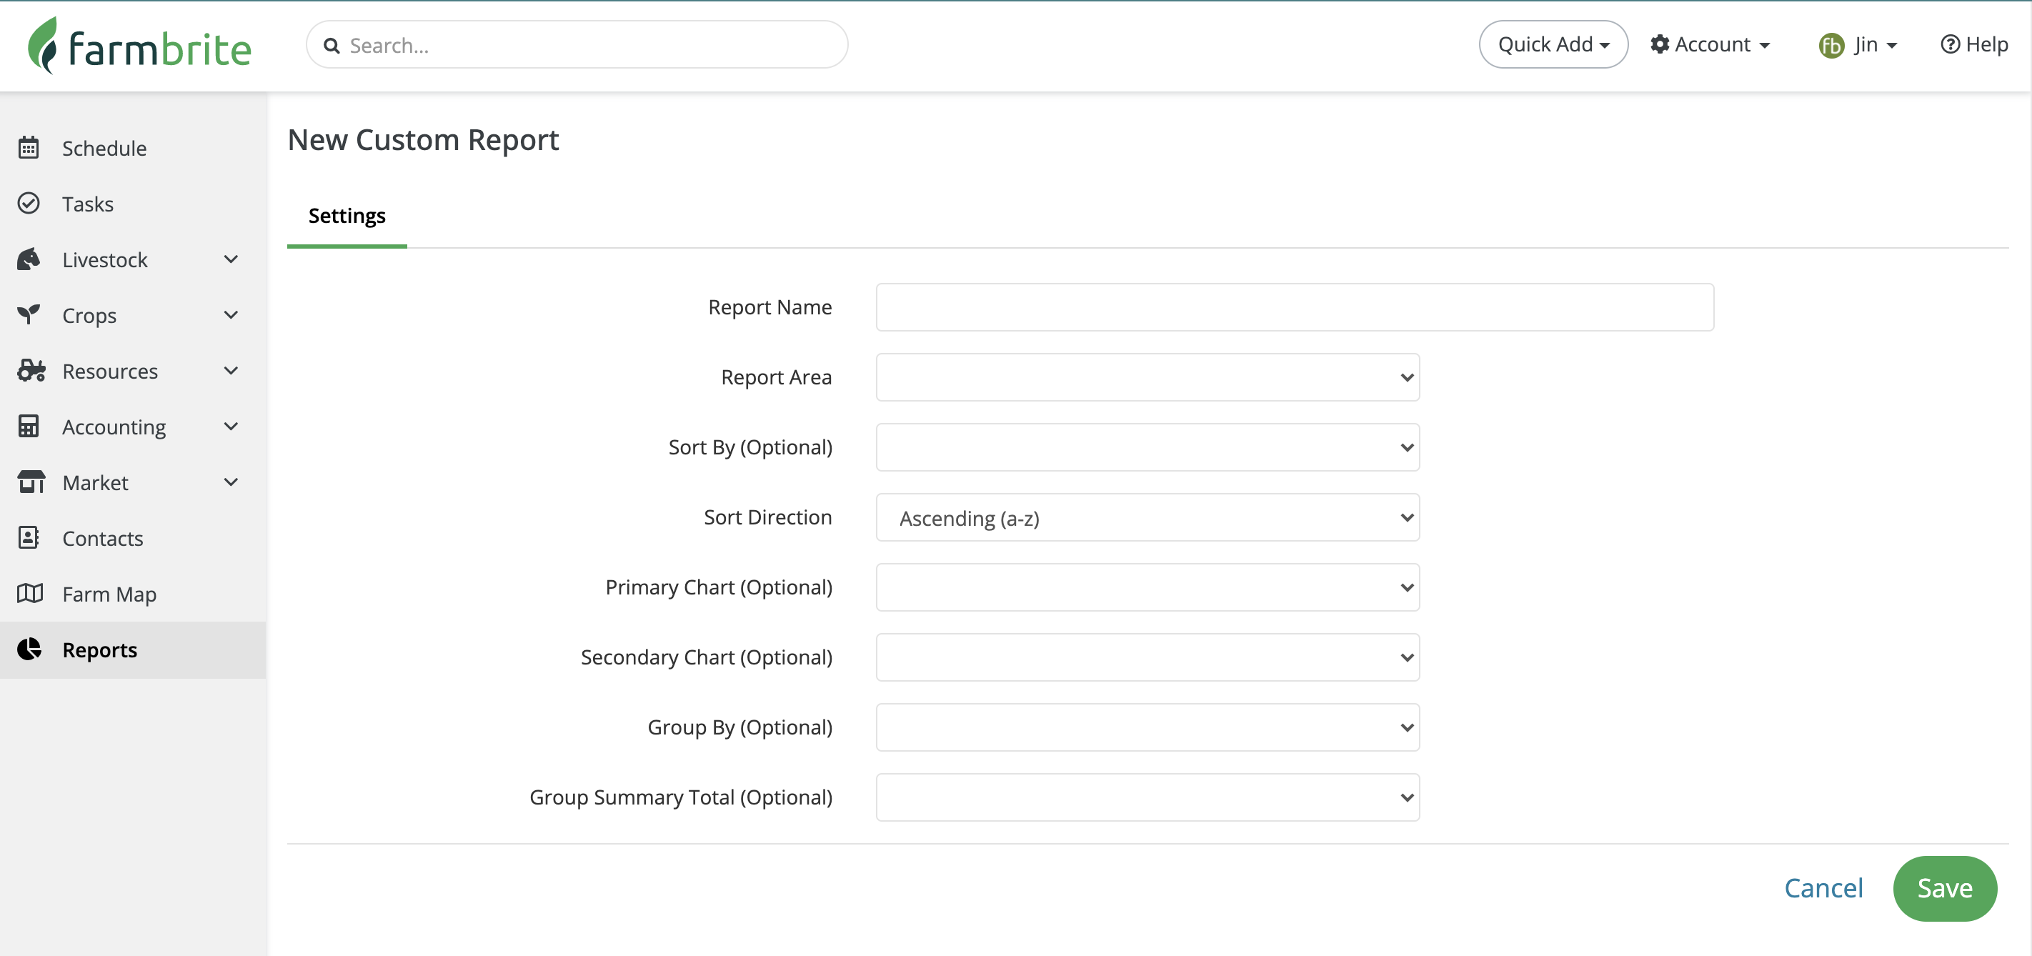Open the Sort Direction dropdown
This screenshot has width=2032, height=956.
pos(1147,517)
